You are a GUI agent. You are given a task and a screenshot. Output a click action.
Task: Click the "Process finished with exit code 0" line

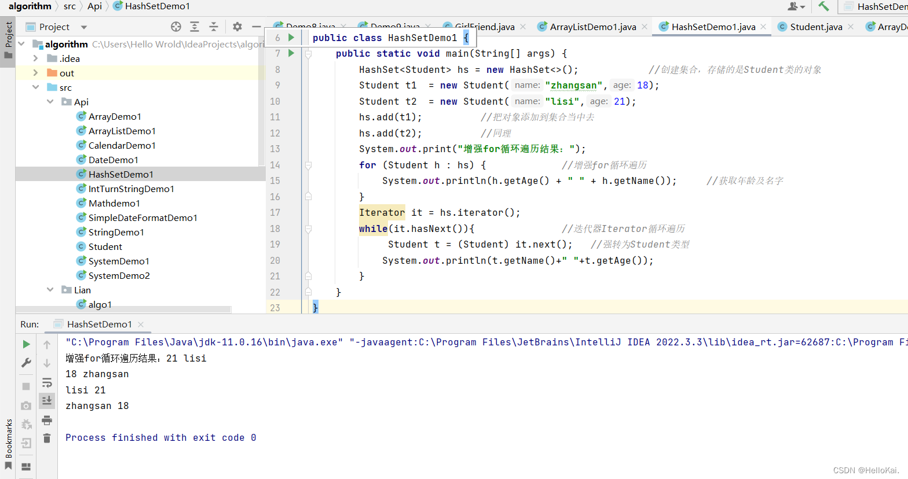[161, 437]
